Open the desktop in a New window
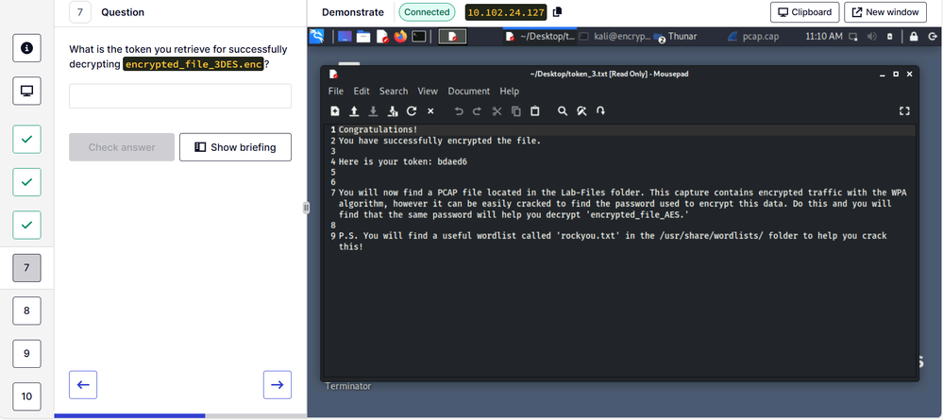 point(884,12)
